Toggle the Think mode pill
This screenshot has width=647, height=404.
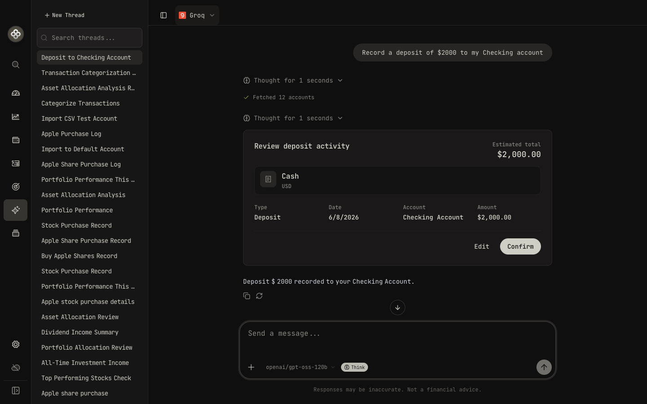coord(355,367)
